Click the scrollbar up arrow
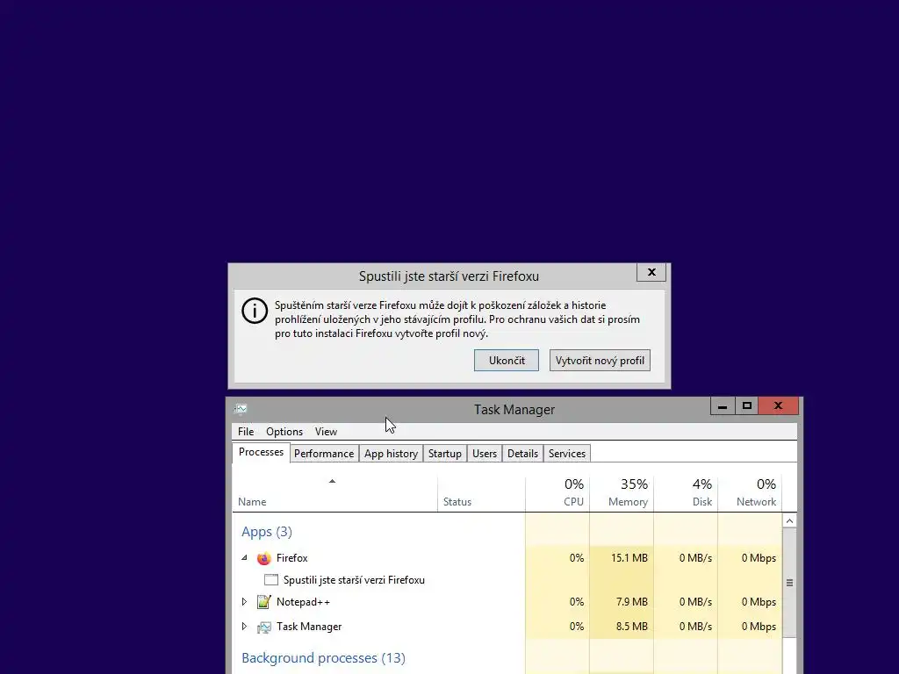This screenshot has height=674, width=899. click(789, 521)
